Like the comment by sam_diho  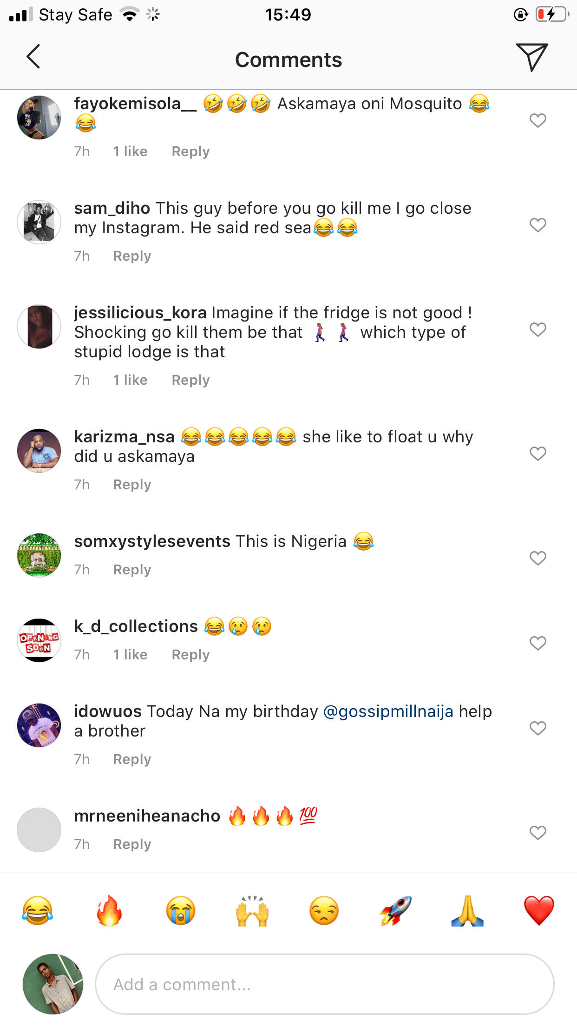538,225
